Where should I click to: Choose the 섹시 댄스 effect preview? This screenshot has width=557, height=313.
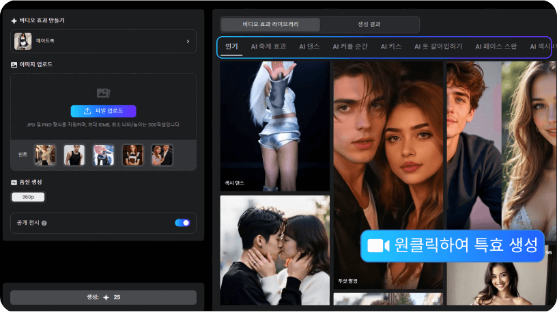click(x=274, y=126)
